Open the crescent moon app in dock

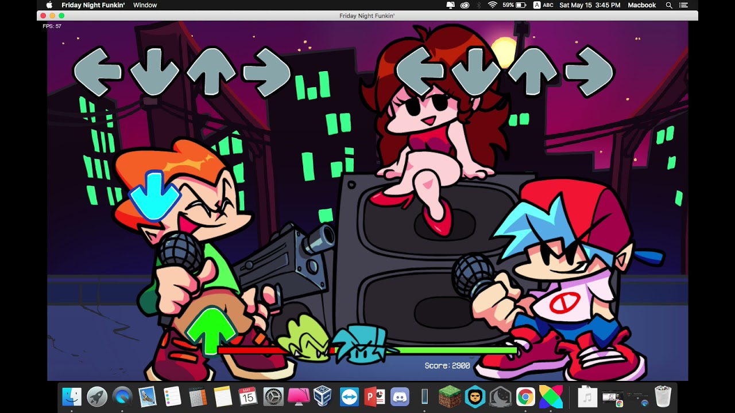point(500,396)
